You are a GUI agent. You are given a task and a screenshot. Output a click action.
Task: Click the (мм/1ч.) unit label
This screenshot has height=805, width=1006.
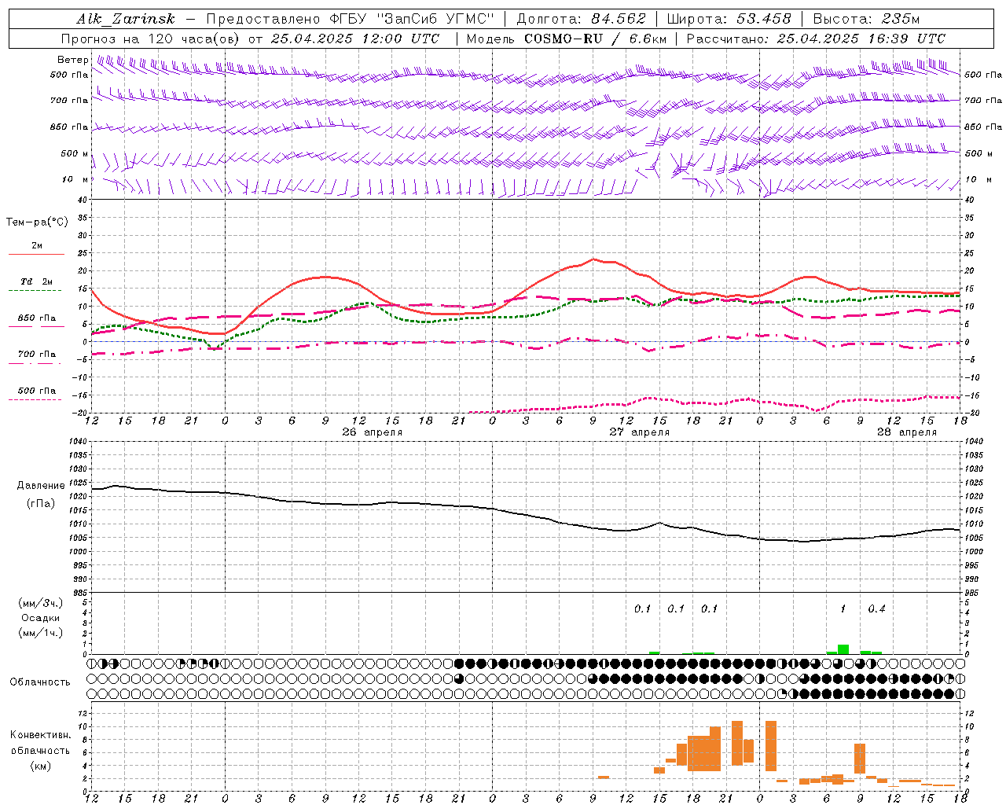[41, 633]
